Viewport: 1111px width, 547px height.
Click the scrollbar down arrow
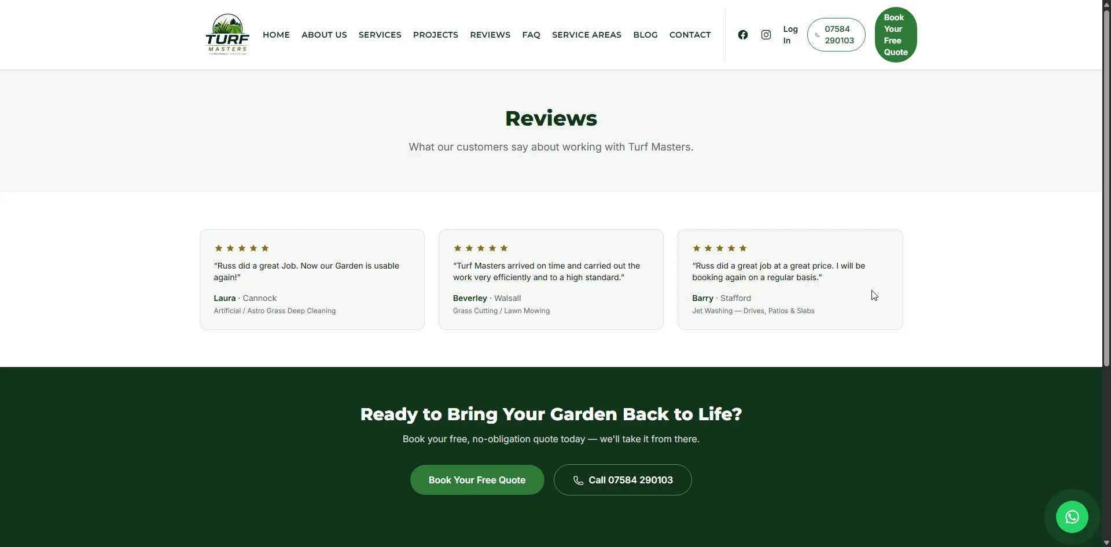[1106, 543]
